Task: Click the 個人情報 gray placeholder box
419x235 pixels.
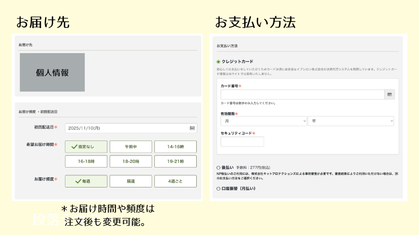Action: pyautogui.click(x=52, y=73)
